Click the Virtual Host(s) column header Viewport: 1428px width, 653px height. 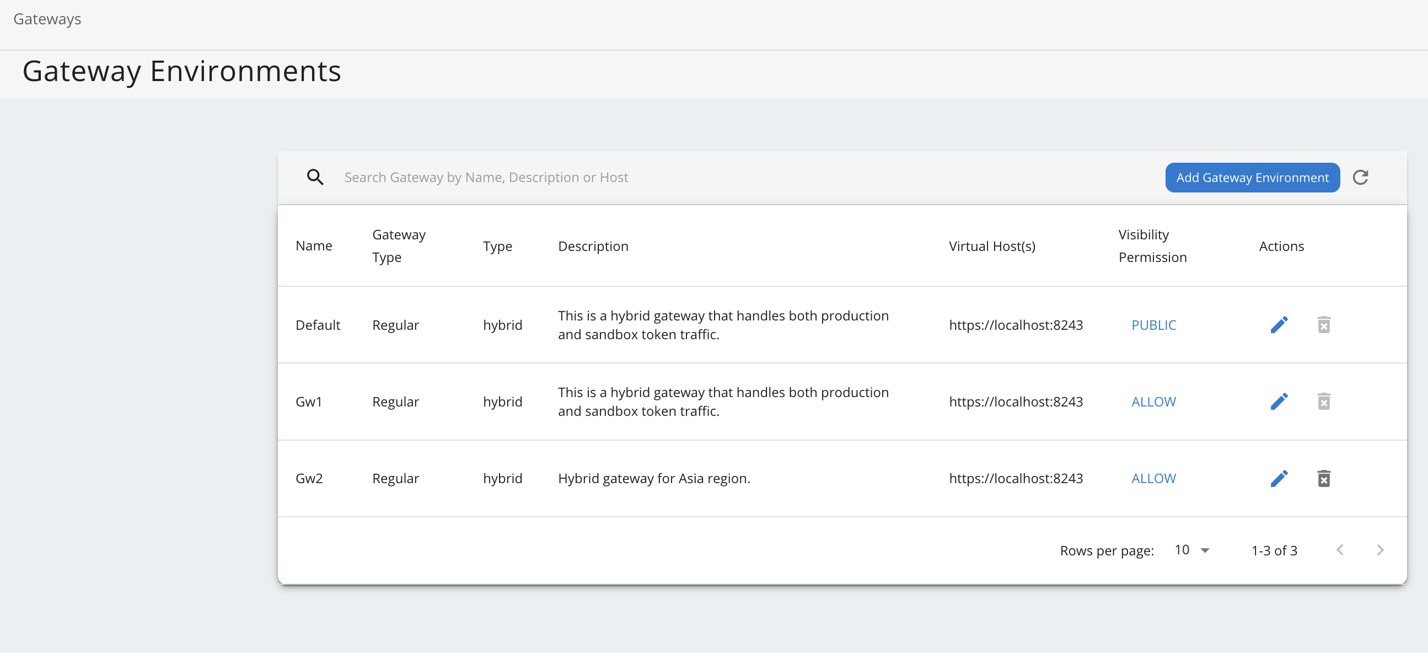coord(991,246)
